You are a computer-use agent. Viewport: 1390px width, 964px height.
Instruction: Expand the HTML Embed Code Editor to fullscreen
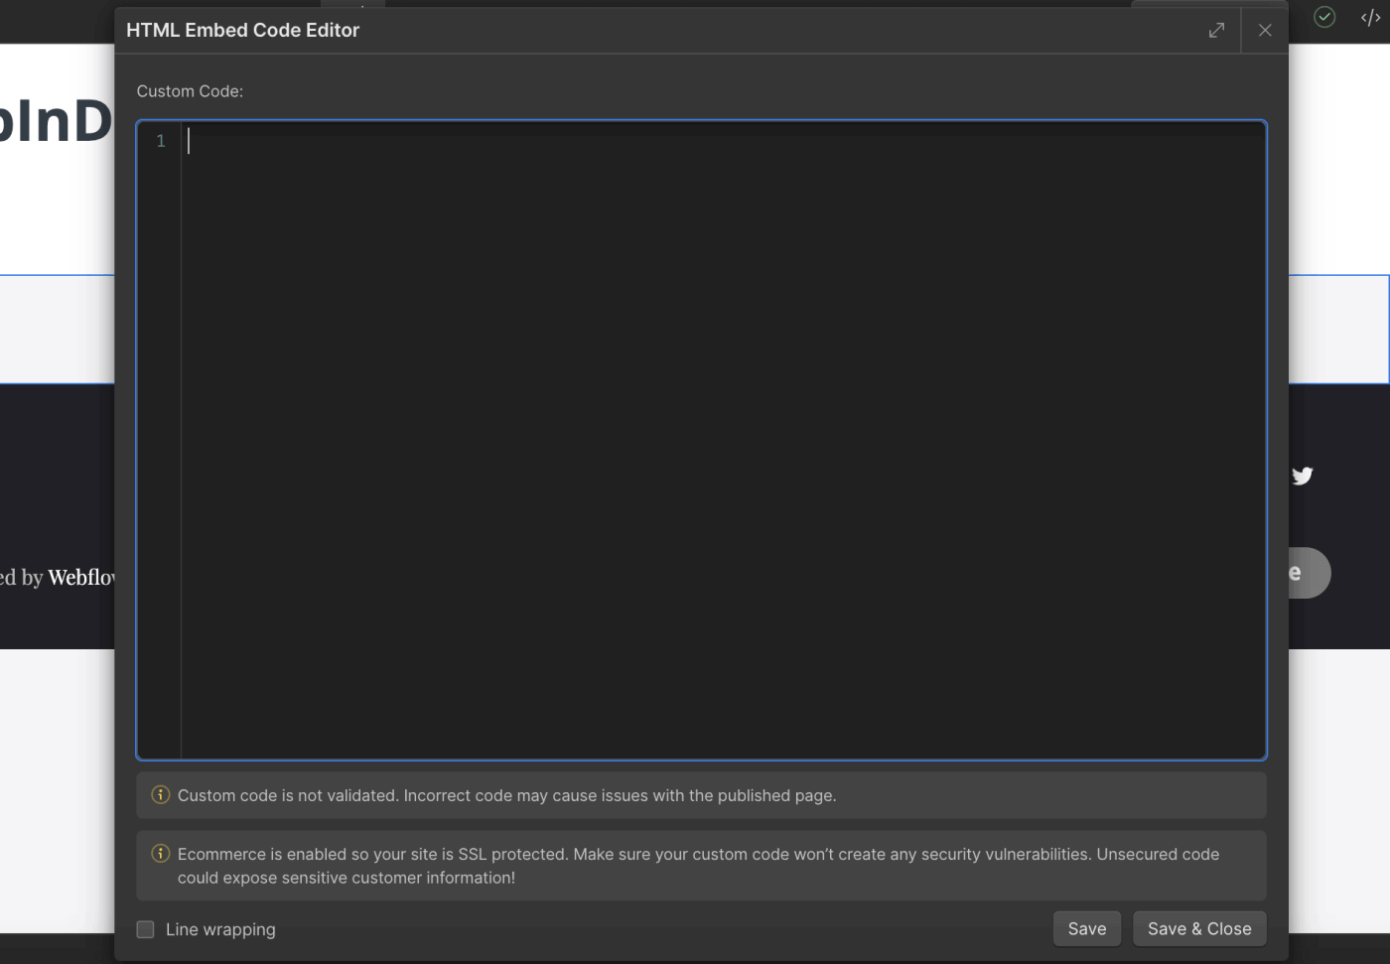[1216, 31]
